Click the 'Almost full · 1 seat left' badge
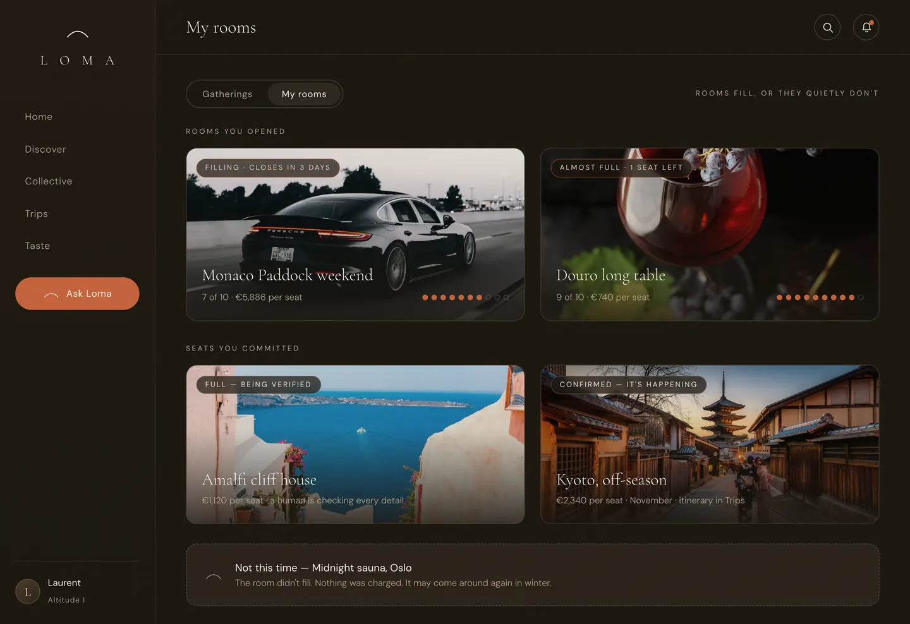 621,168
